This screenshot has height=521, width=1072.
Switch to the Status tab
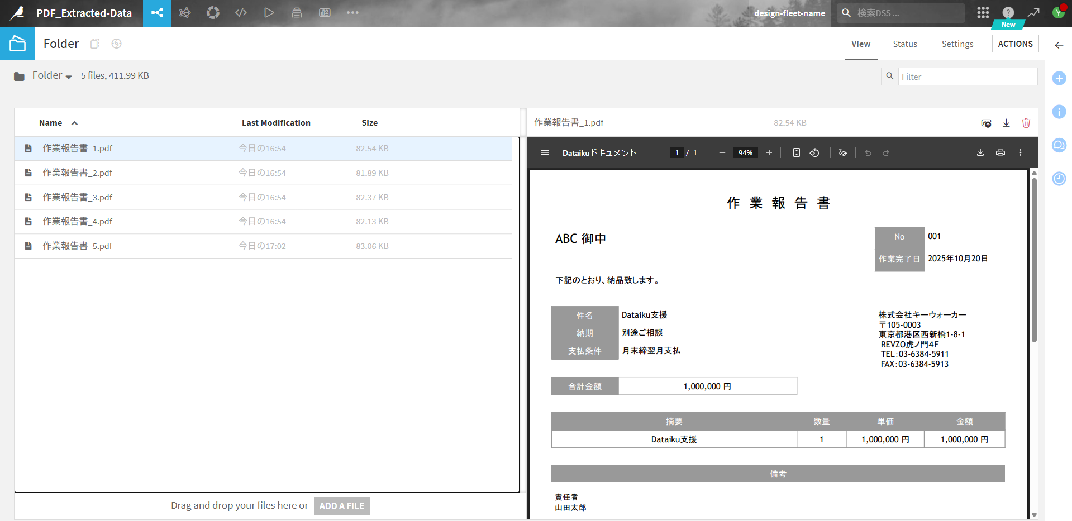[904, 44]
